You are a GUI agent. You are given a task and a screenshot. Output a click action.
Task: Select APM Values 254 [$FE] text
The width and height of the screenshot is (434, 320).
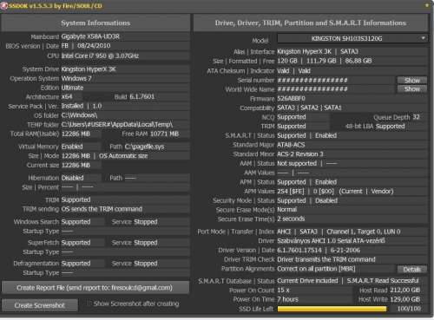[x=291, y=191]
